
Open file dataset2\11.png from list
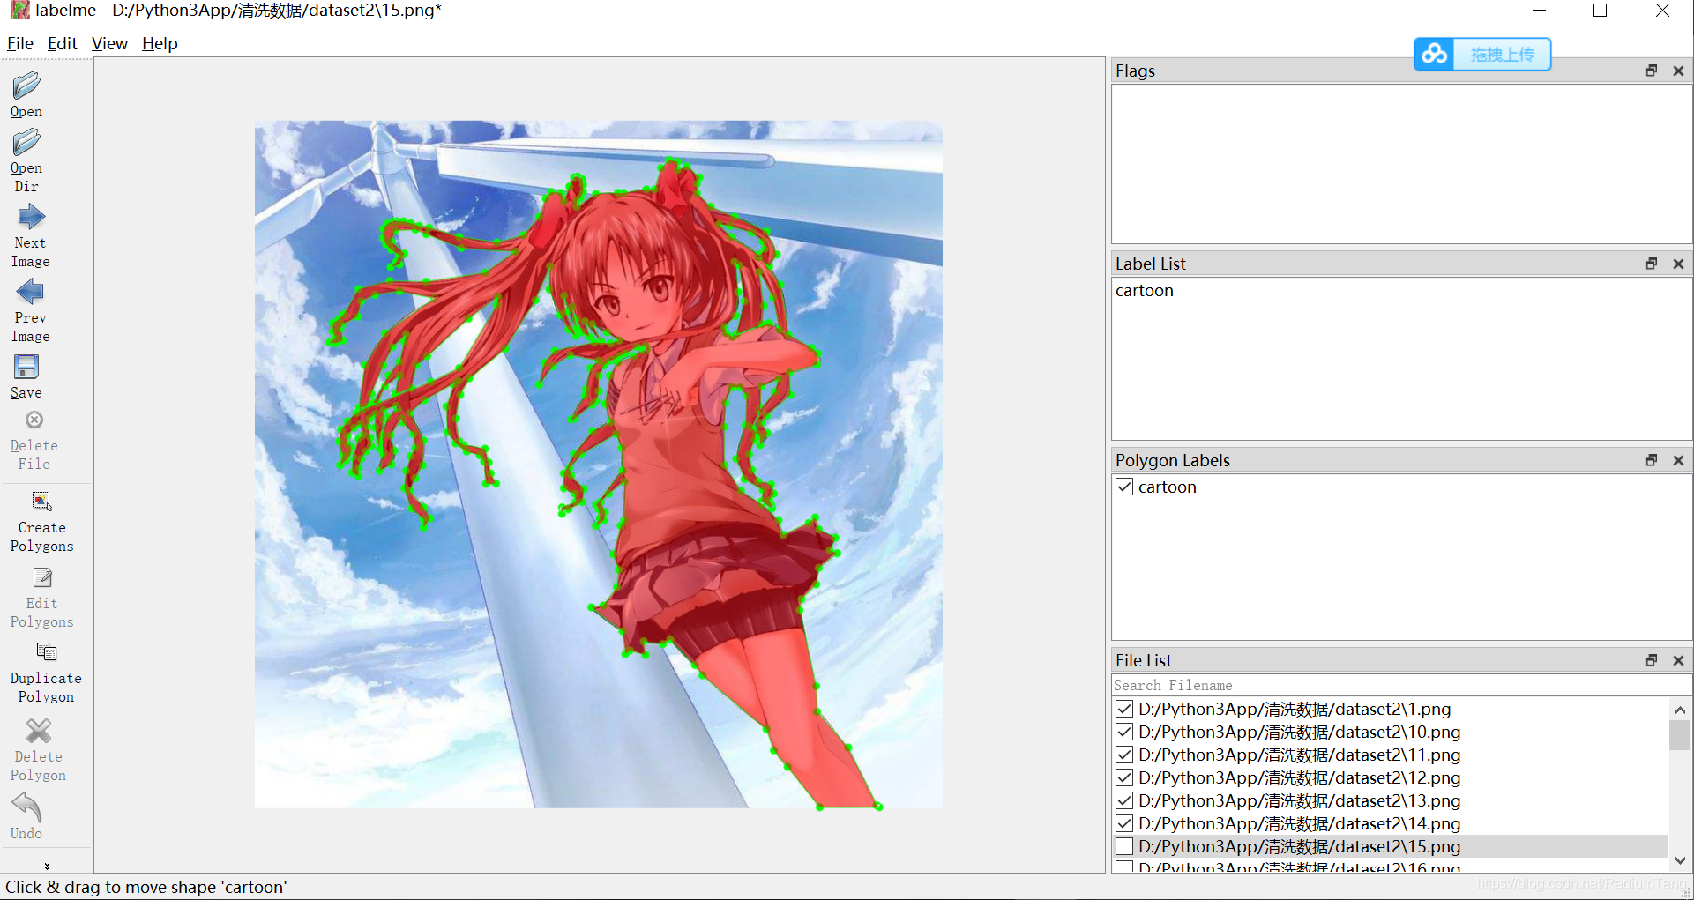pyautogui.click(x=1299, y=755)
